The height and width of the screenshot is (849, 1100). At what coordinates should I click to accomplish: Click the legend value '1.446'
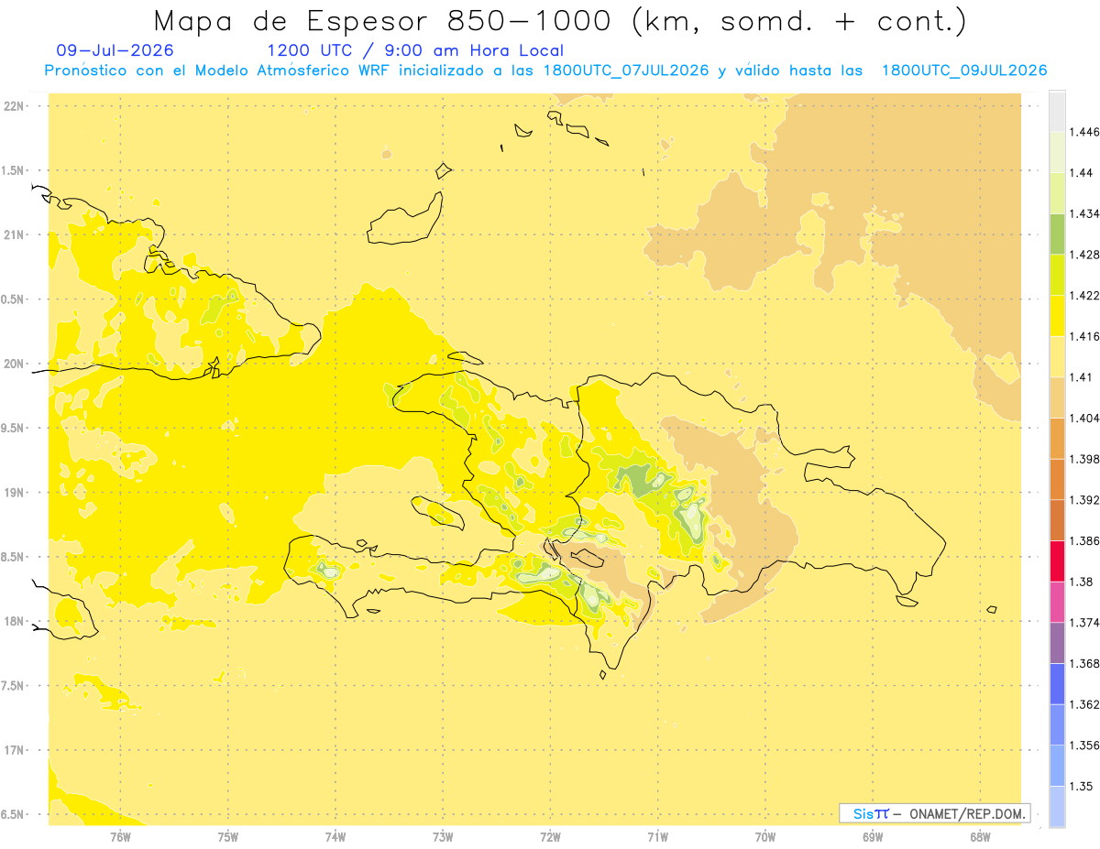coord(1084,132)
